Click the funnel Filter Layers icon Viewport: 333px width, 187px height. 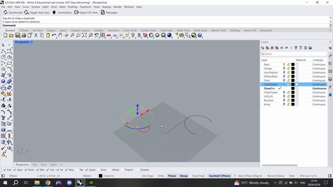296,48
